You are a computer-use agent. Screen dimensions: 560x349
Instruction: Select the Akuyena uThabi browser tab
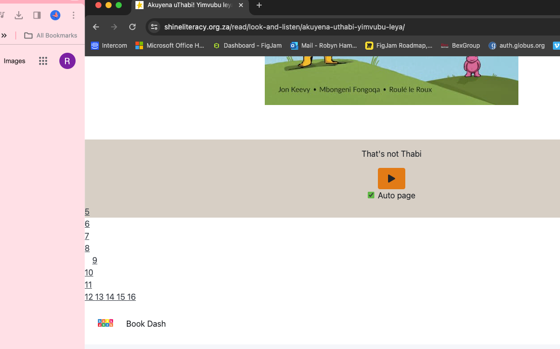coord(188,5)
